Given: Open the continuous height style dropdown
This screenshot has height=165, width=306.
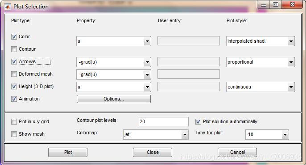Looking at the screenshot, I should pos(261,87).
